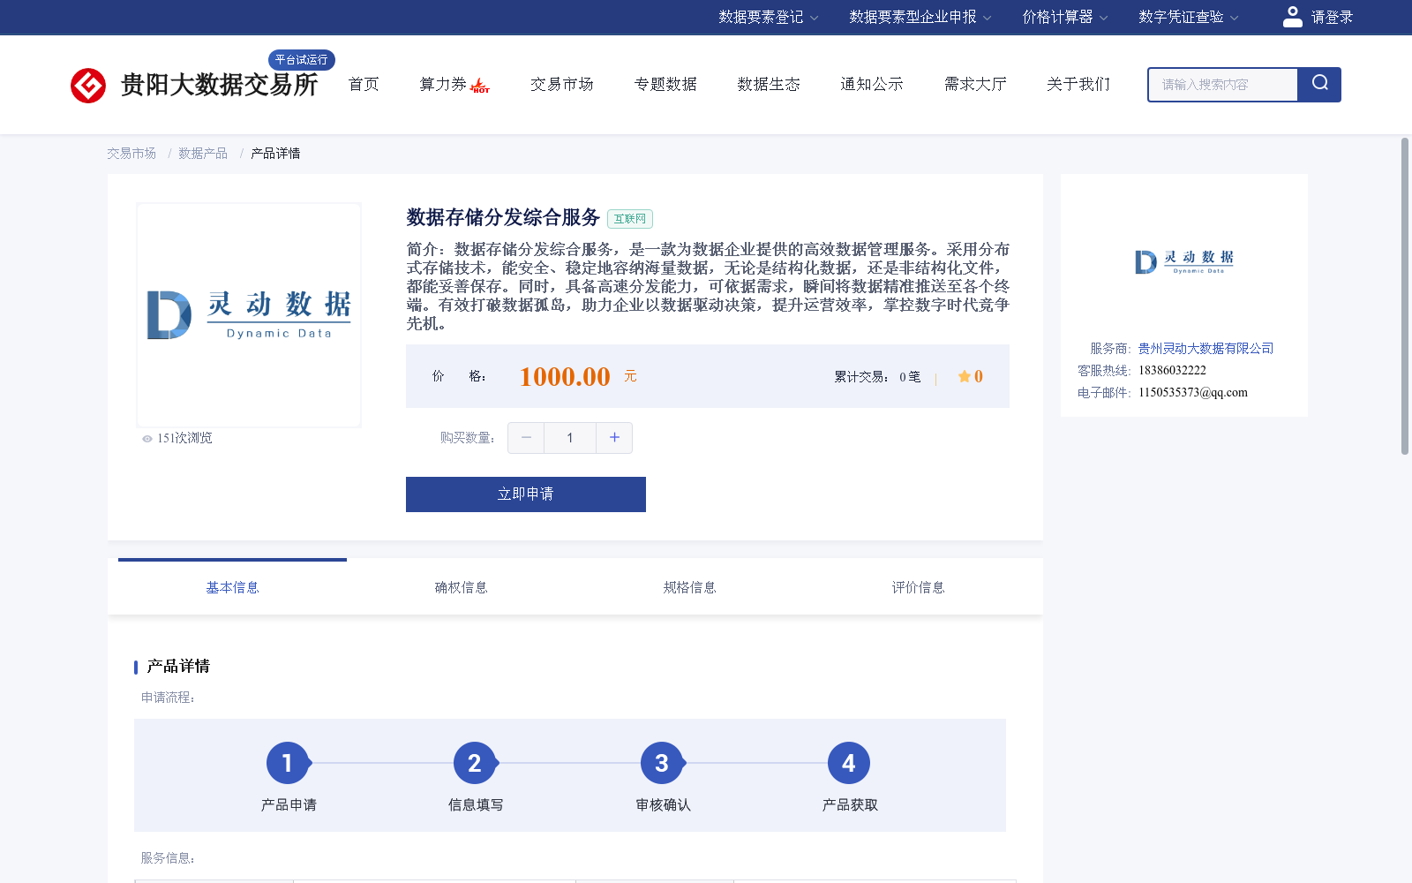
Task: Click the vendor's small 灵动数据 logo
Action: click(x=1184, y=261)
